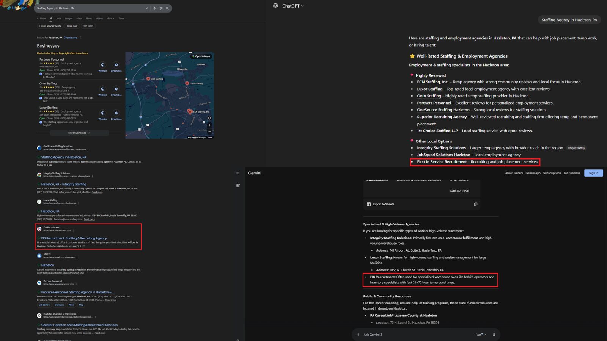Expand the More businesses list
Screen dimensions: 607x341
[x=79, y=133]
